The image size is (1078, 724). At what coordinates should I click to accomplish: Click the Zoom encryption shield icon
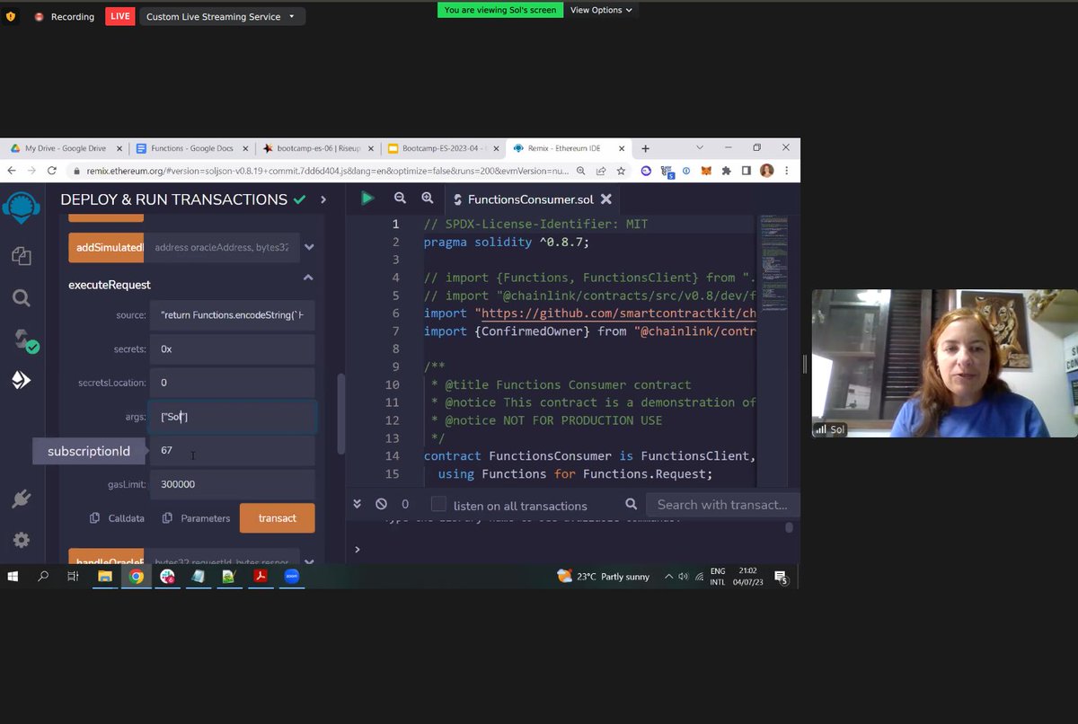[x=11, y=16]
